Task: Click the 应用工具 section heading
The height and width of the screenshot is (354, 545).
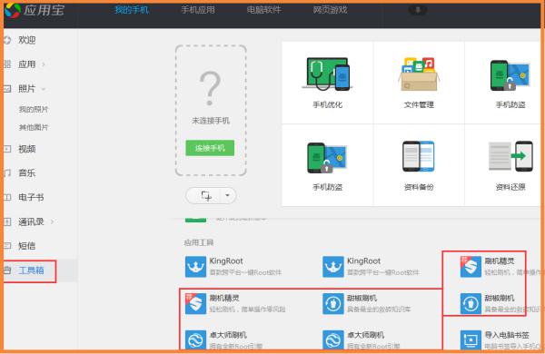Action: tap(198, 242)
